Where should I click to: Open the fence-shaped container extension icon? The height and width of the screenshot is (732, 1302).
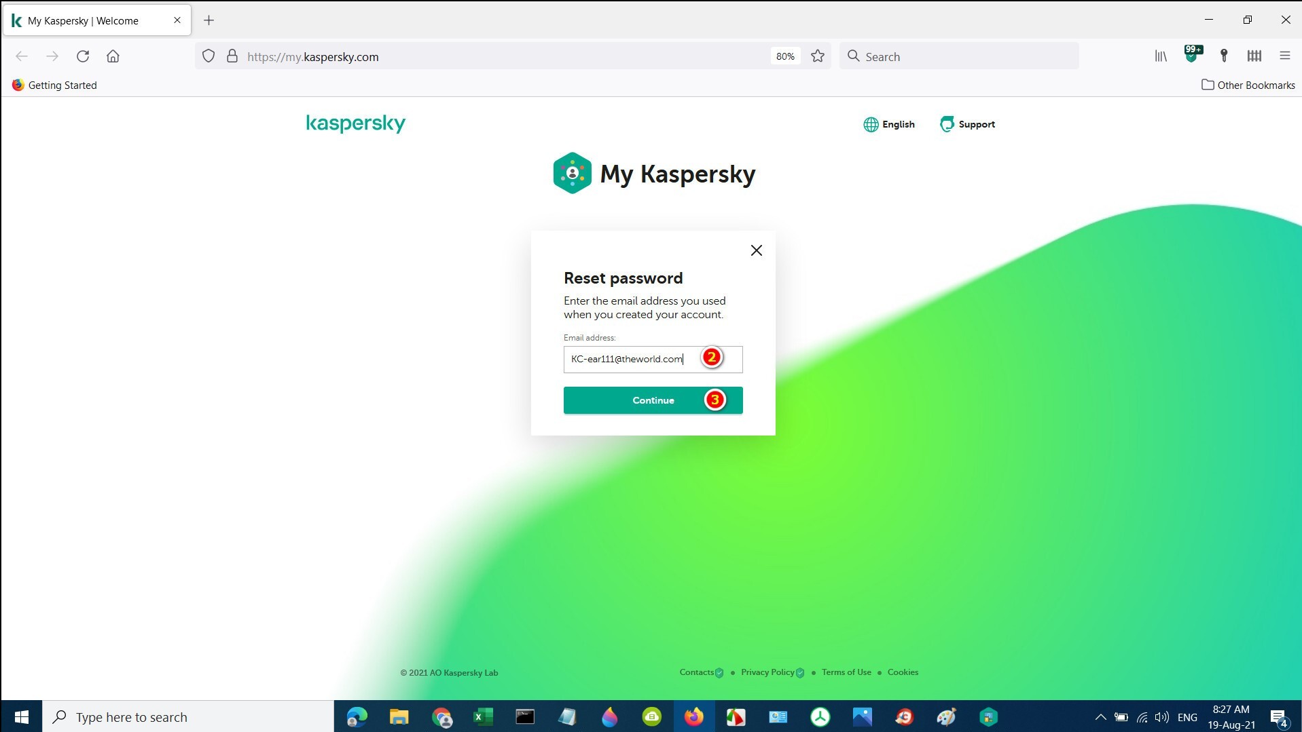click(x=1254, y=56)
